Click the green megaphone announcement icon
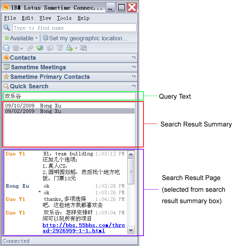 (40, 48)
